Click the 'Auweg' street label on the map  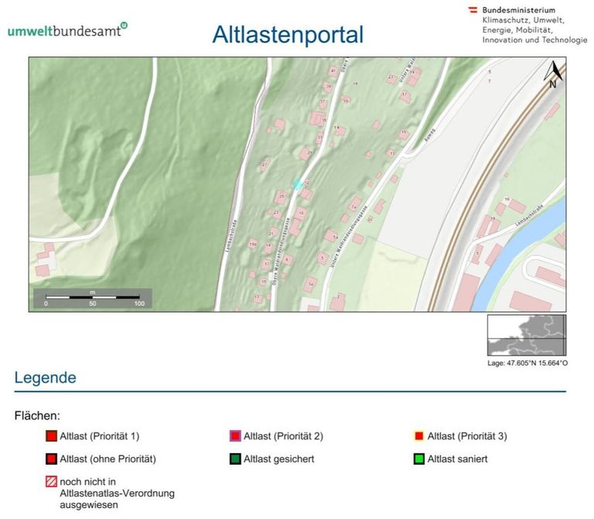pos(429,135)
